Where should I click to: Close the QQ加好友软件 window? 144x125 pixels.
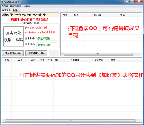pos(139,1)
